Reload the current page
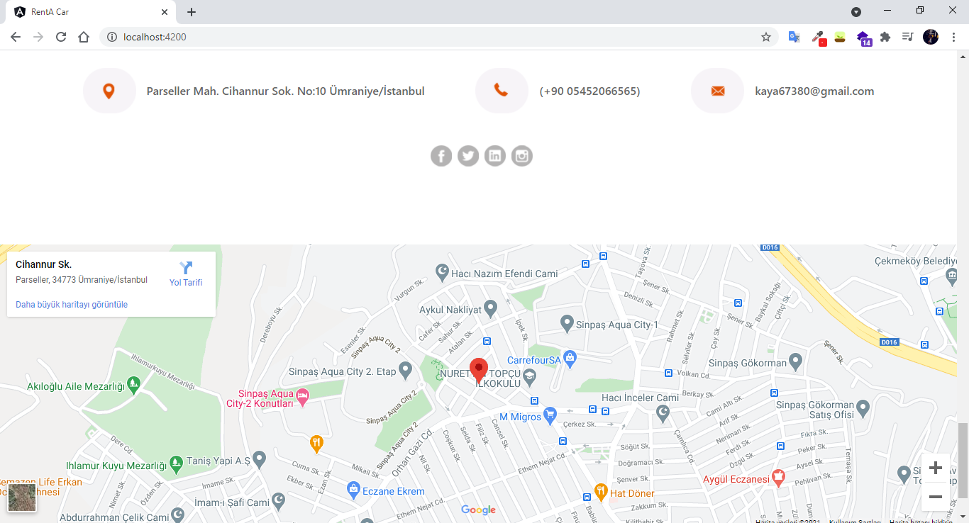This screenshot has width=969, height=523. [61, 37]
